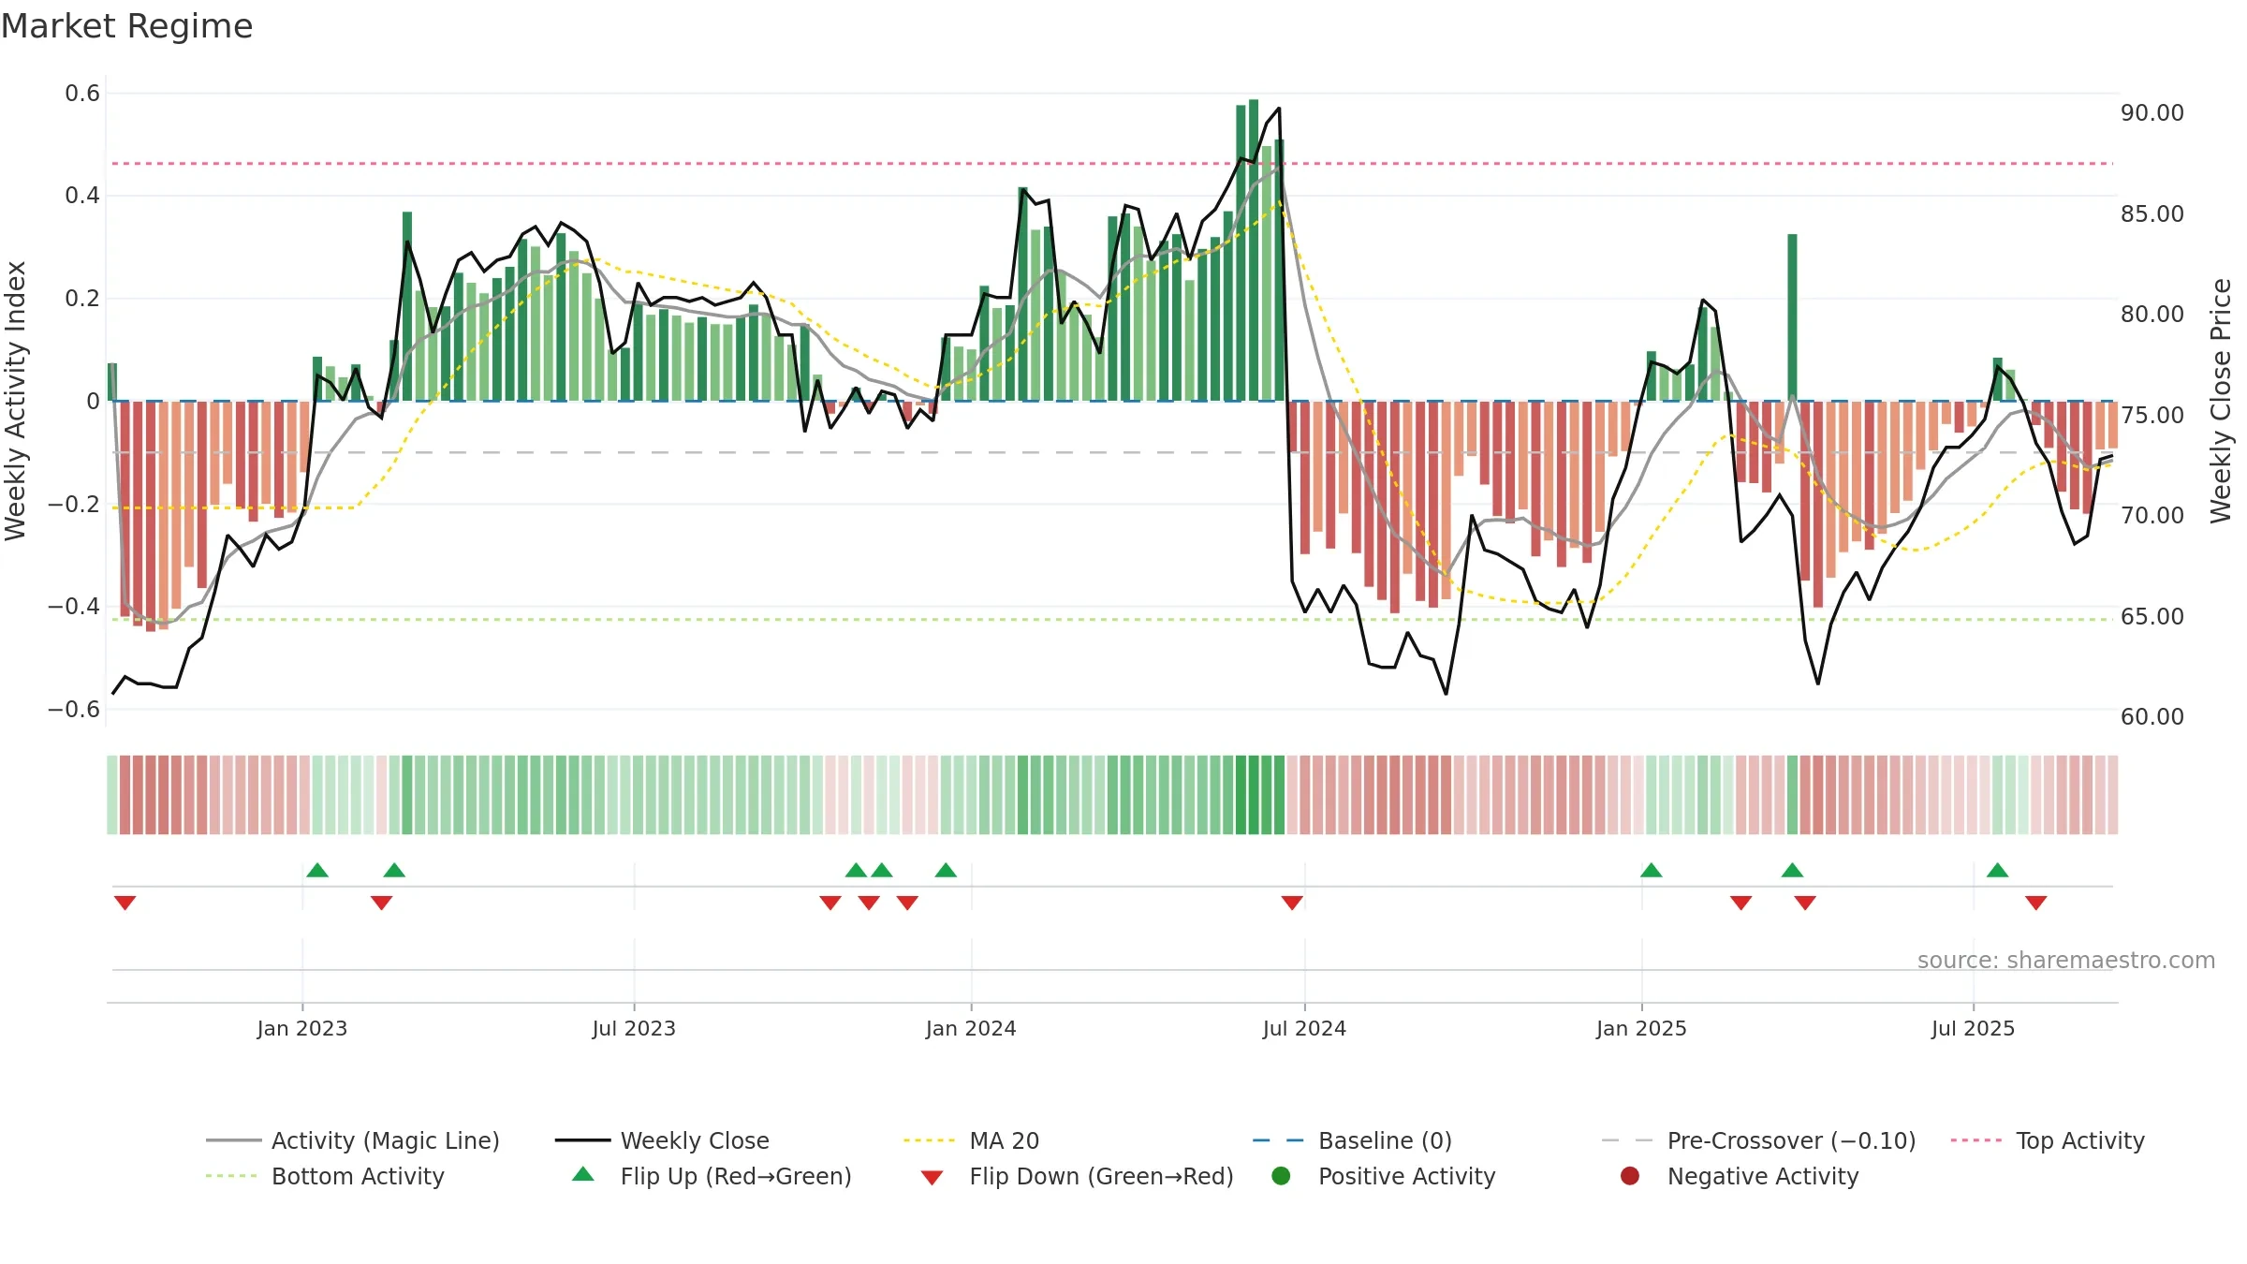Screen dimensions: 2247x1264
Task: Toggle the Activity (Magic Line) legend entry
Action: (x=353, y=1140)
